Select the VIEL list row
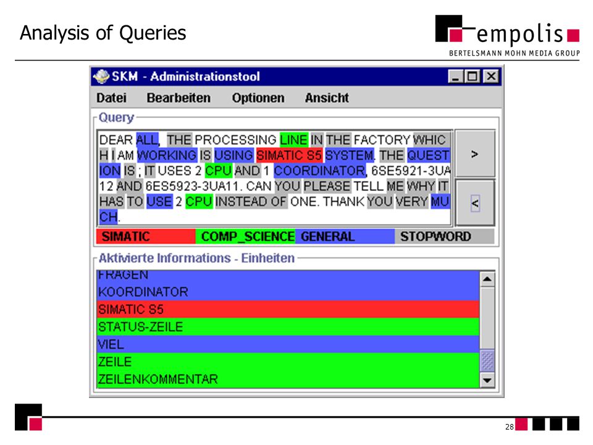The image size is (593, 445). (288, 344)
